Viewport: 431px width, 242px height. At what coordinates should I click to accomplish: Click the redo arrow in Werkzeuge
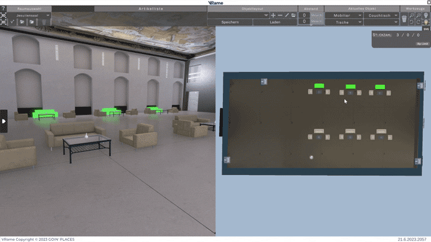(418, 22)
